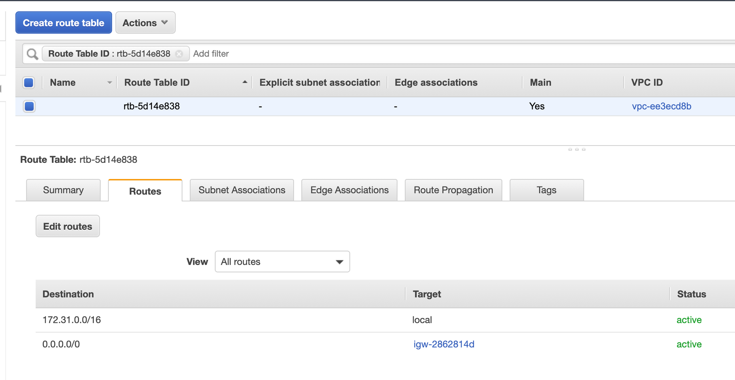Click the Add filter input field
Screen dimensions: 735x380
294,54
